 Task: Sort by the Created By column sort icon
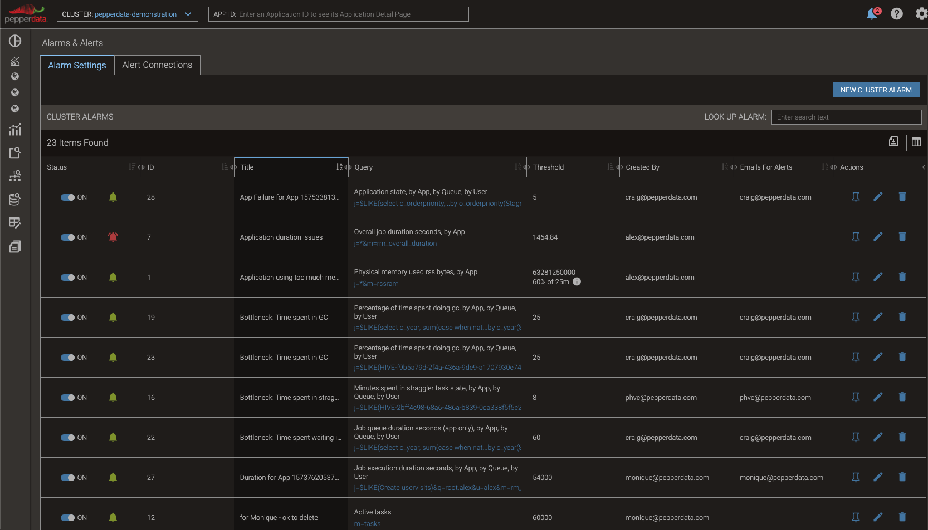725,167
